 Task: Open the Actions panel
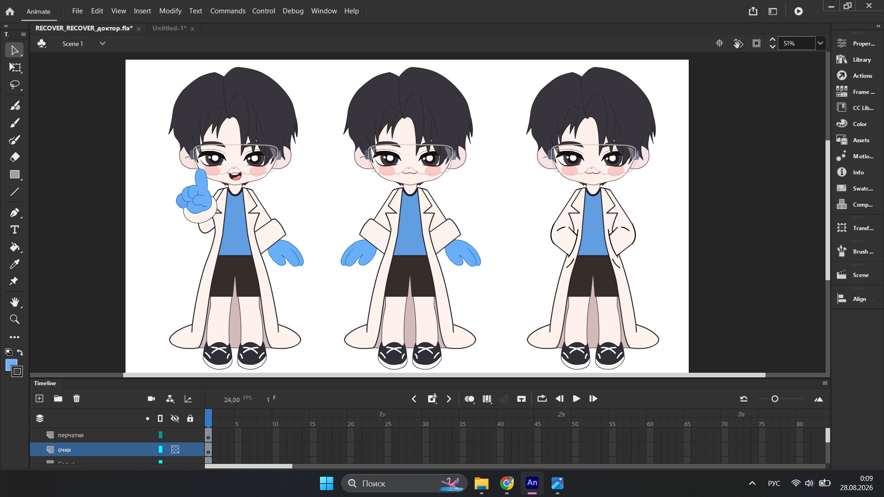pos(855,75)
